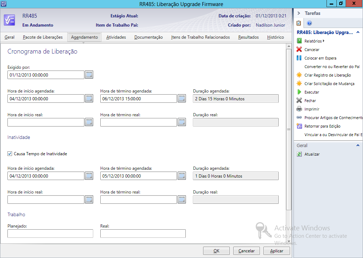Click the Em Andamento status text
This screenshot has width=363, height=258.
tap(38, 25)
